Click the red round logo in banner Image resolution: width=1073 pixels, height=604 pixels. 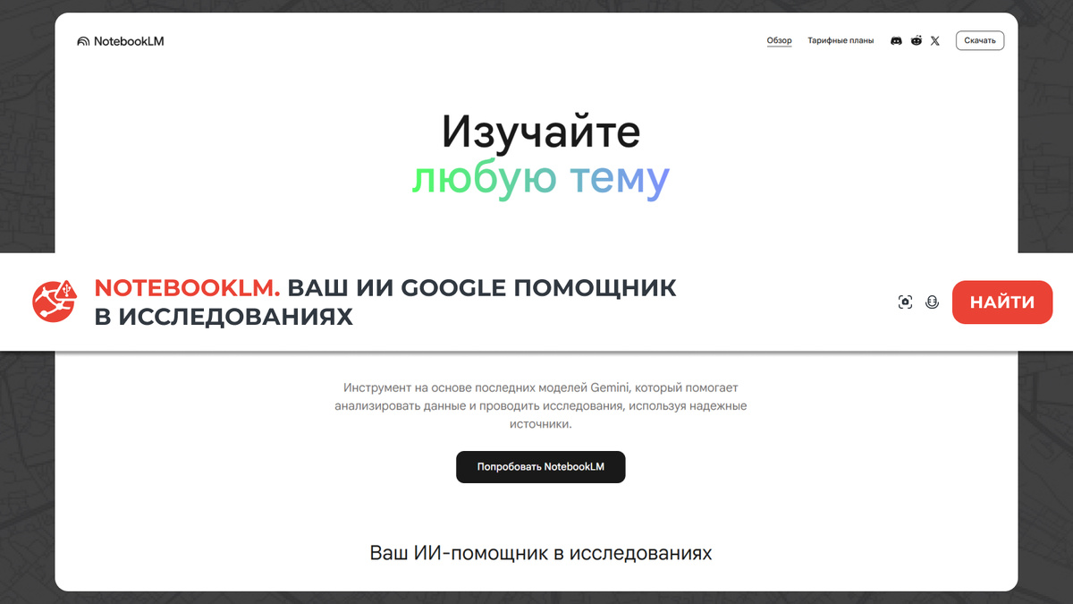click(x=55, y=301)
